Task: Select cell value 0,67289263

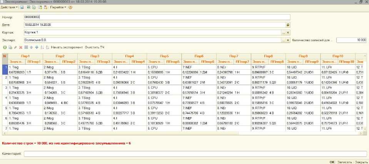Action: [x=17, y=72]
